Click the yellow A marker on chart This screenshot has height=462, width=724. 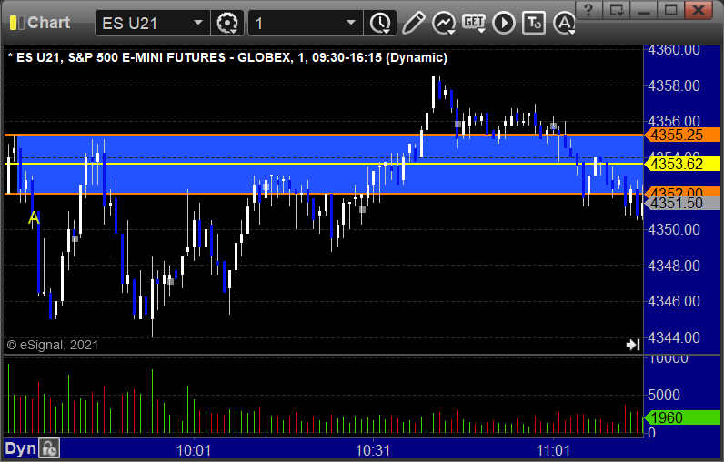[x=34, y=218]
